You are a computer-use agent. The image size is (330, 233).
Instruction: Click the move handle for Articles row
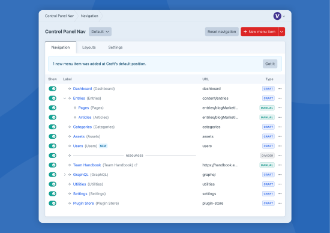point(75,117)
